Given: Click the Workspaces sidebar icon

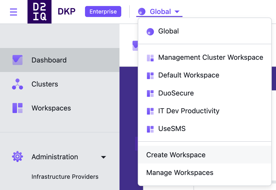Looking at the screenshot, I should [x=17, y=108].
